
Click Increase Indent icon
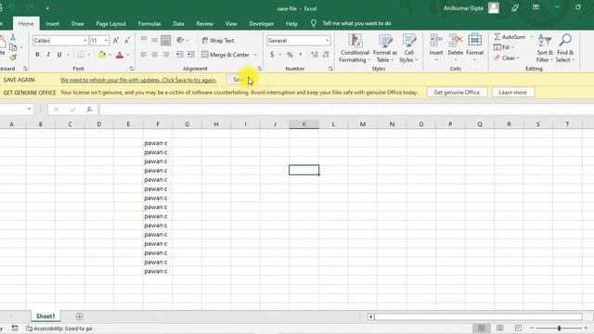tap(190, 55)
